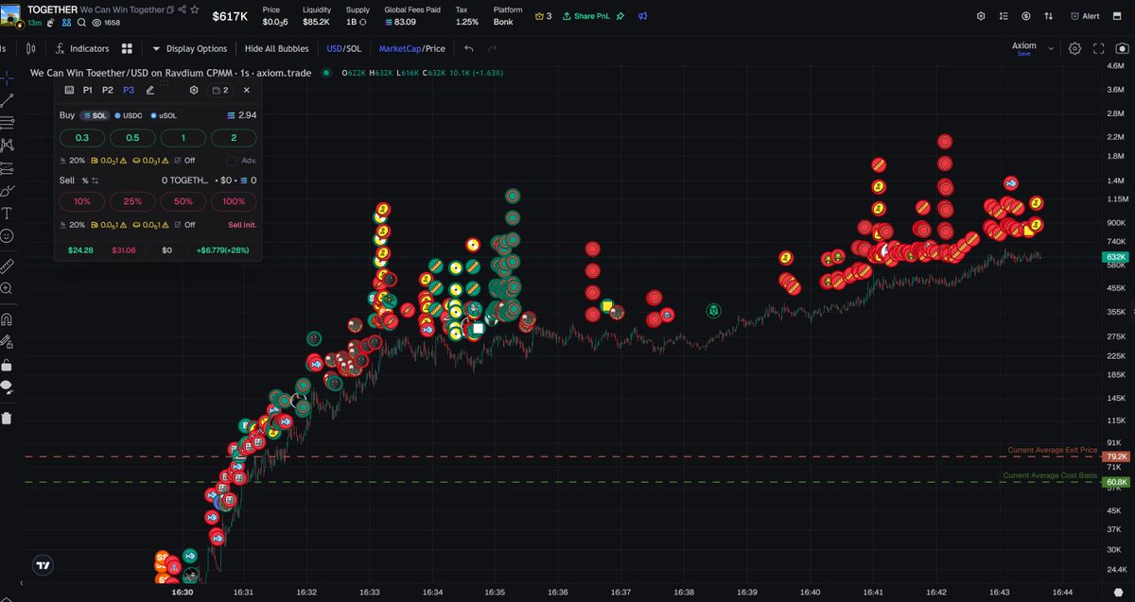Activate the zoom in tool
This screenshot has height=602, width=1135.
8,288
